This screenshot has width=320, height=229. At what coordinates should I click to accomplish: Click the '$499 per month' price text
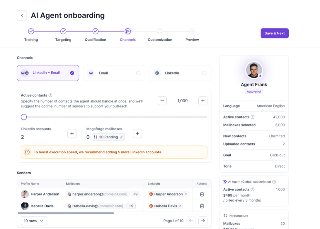pos(236,195)
